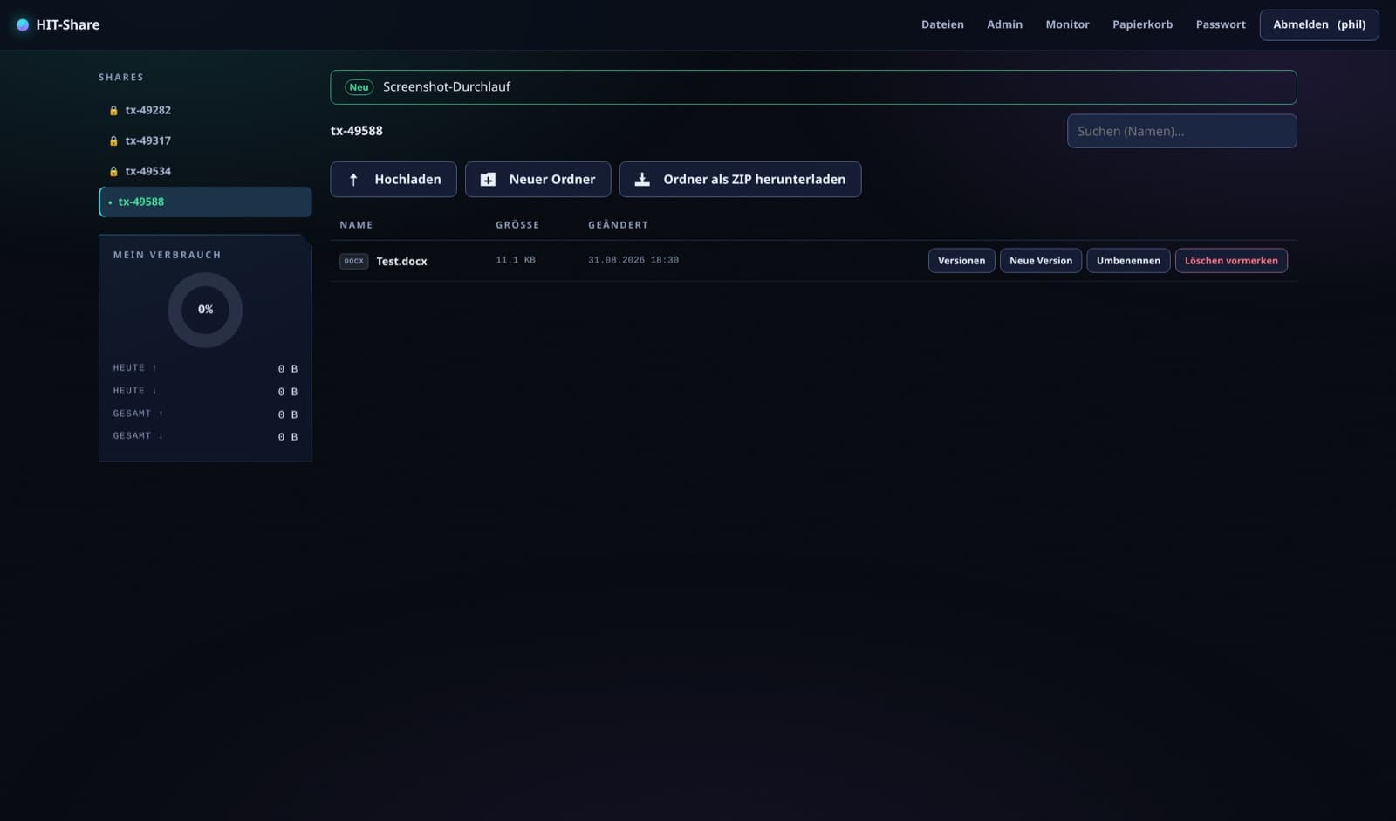The image size is (1396, 821).
Task: Open the Passwort settings page
Action: point(1220,24)
